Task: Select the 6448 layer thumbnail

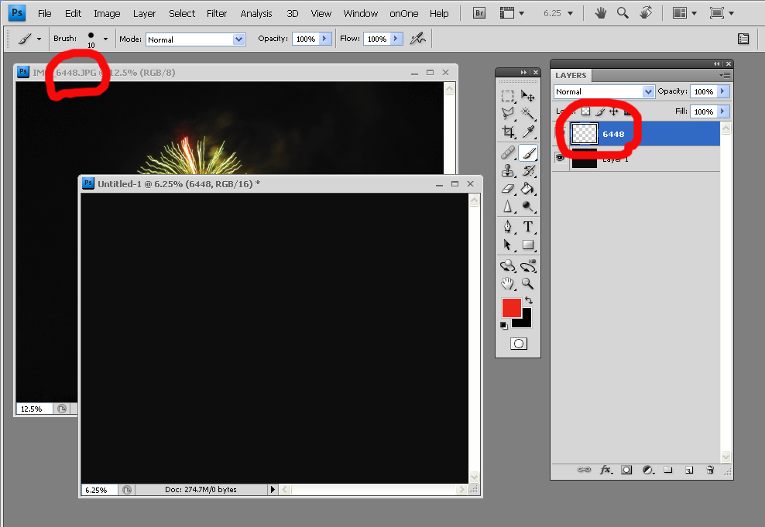Action: 585,134
